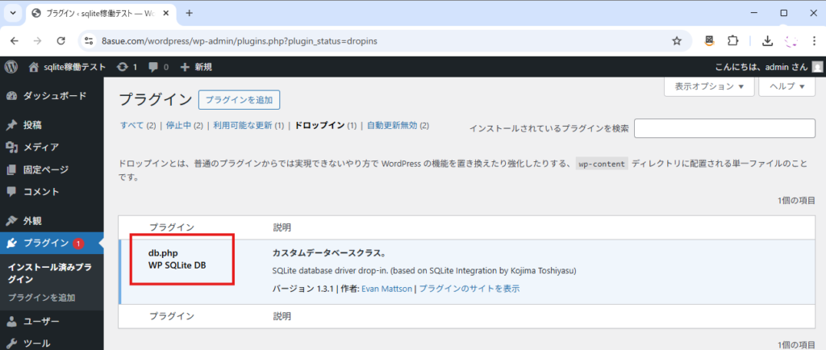Expand the 表示オプション dropdown
826x350 pixels.
(709, 86)
